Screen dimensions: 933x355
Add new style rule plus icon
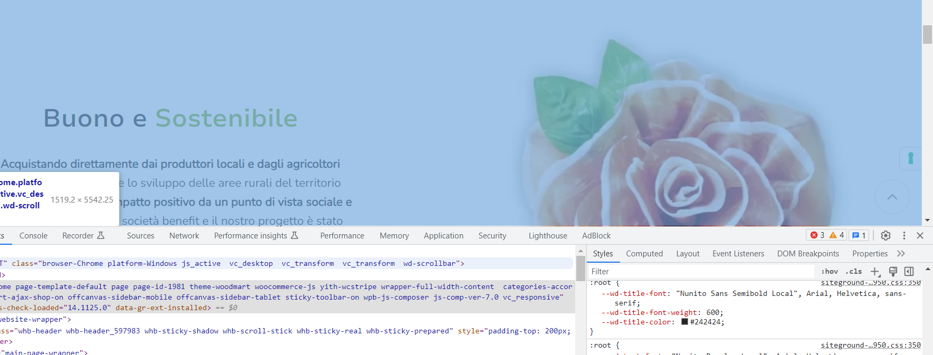pos(875,272)
